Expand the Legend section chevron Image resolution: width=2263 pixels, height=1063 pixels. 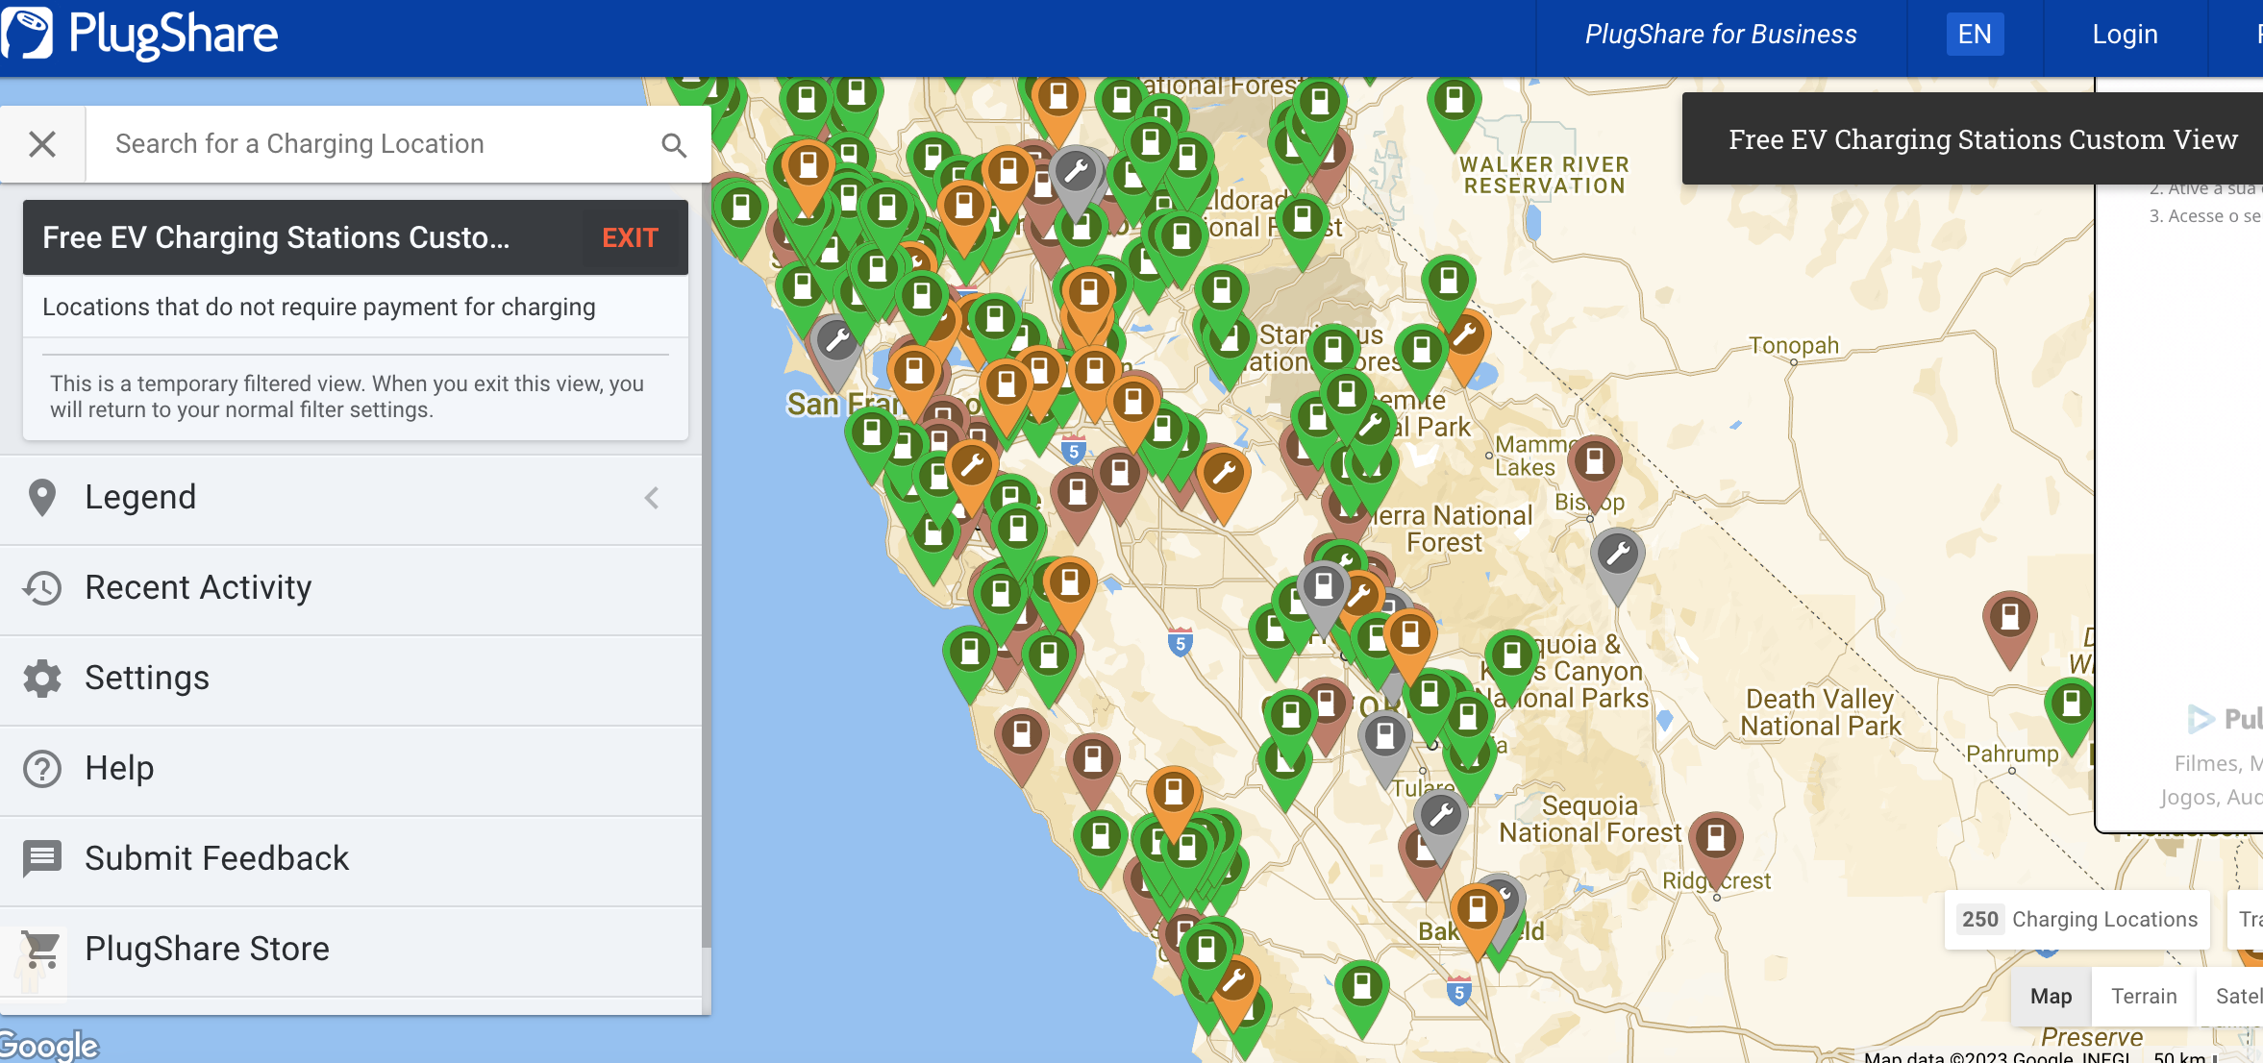(652, 498)
